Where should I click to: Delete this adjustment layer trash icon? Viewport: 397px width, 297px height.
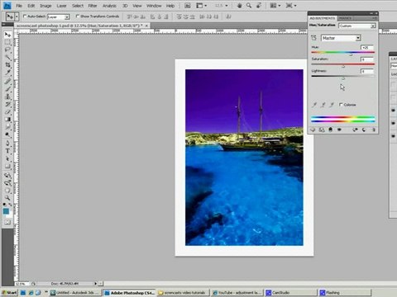[373, 130]
